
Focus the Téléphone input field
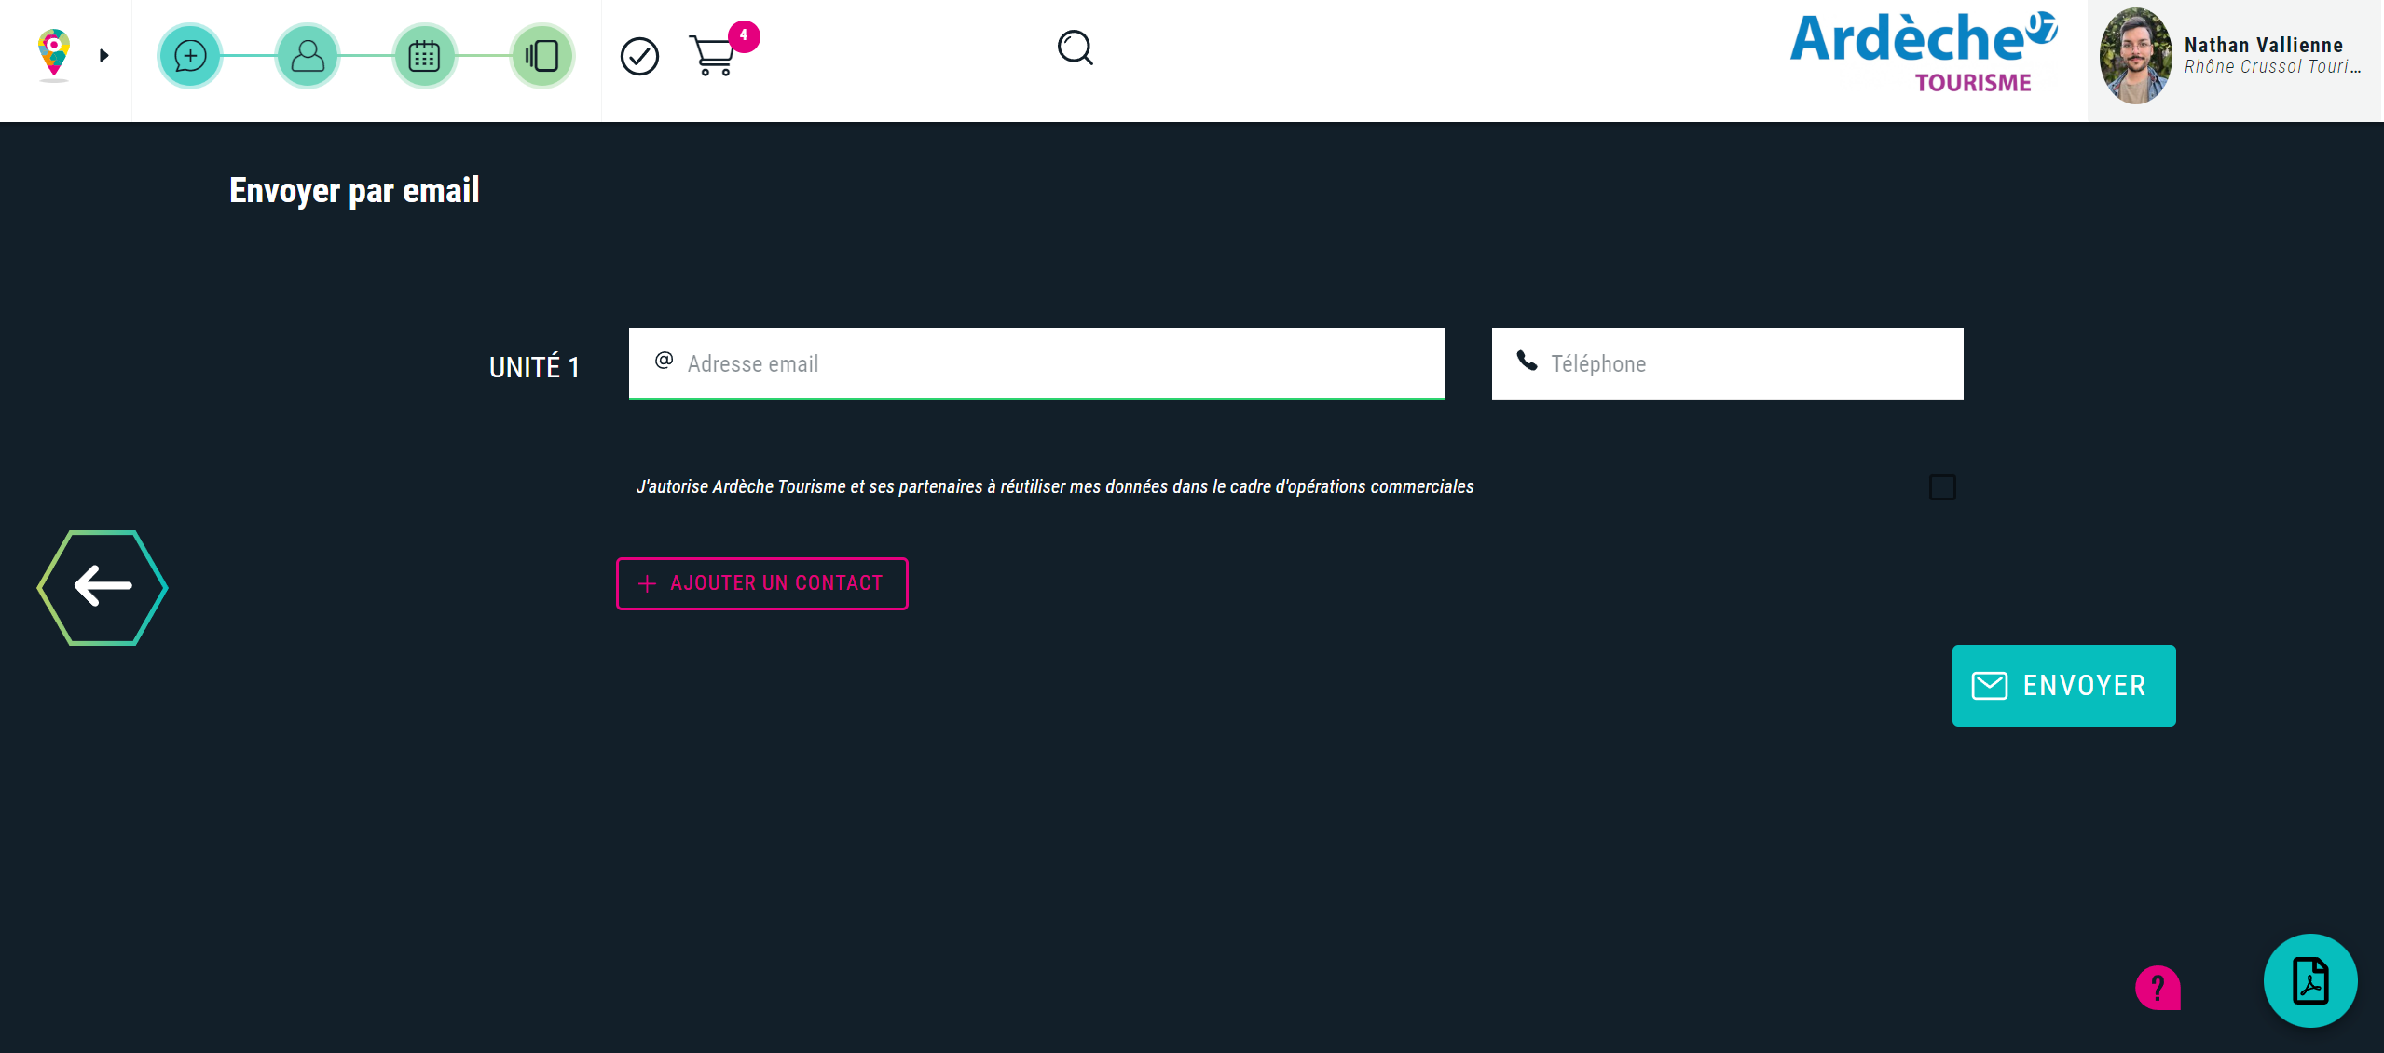1743,363
